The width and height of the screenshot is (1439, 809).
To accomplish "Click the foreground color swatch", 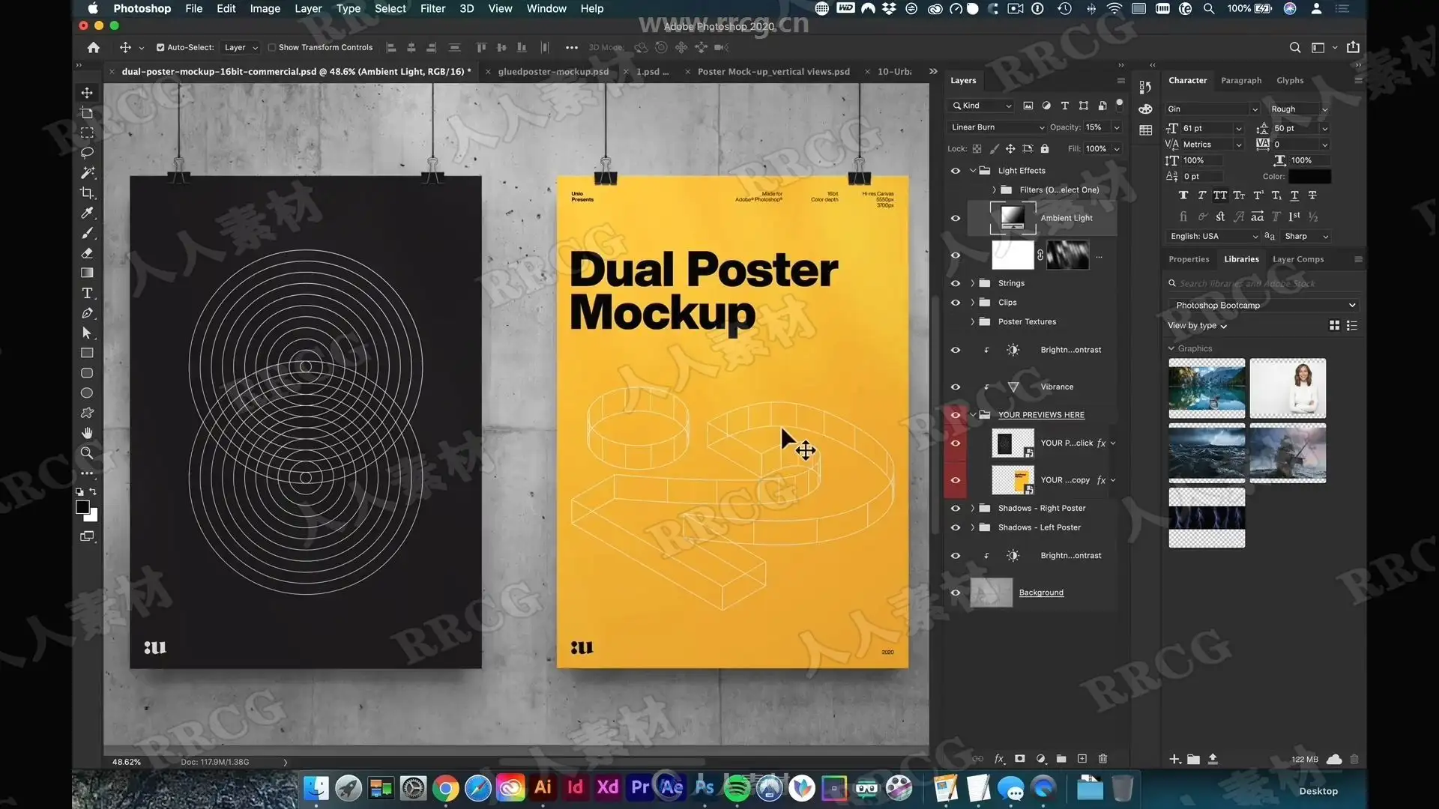I will tap(82, 508).
